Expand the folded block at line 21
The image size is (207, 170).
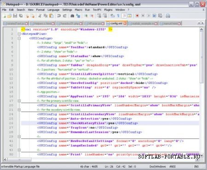(x=19, y=110)
